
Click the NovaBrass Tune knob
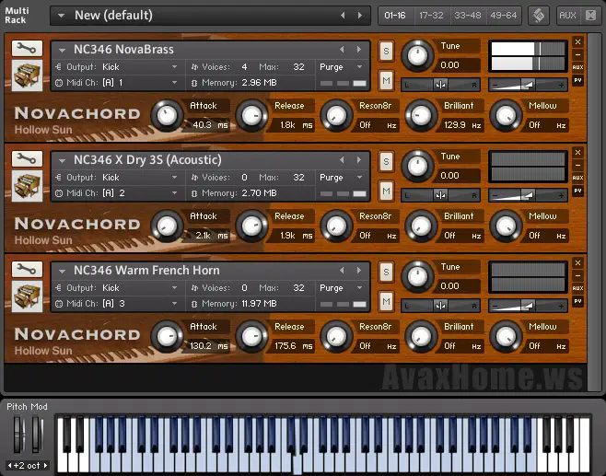[x=417, y=55]
